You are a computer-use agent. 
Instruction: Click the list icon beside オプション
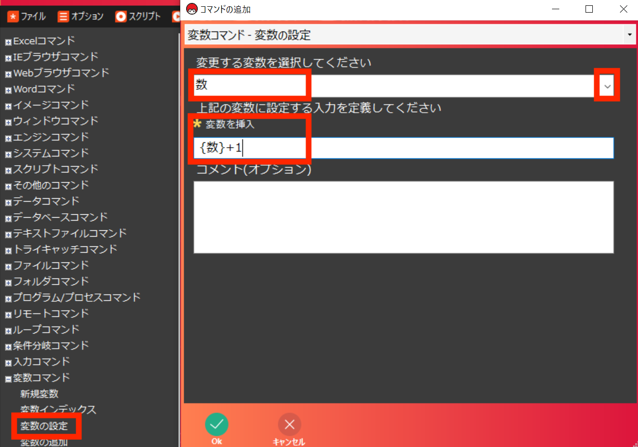pyautogui.click(x=63, y=17)
